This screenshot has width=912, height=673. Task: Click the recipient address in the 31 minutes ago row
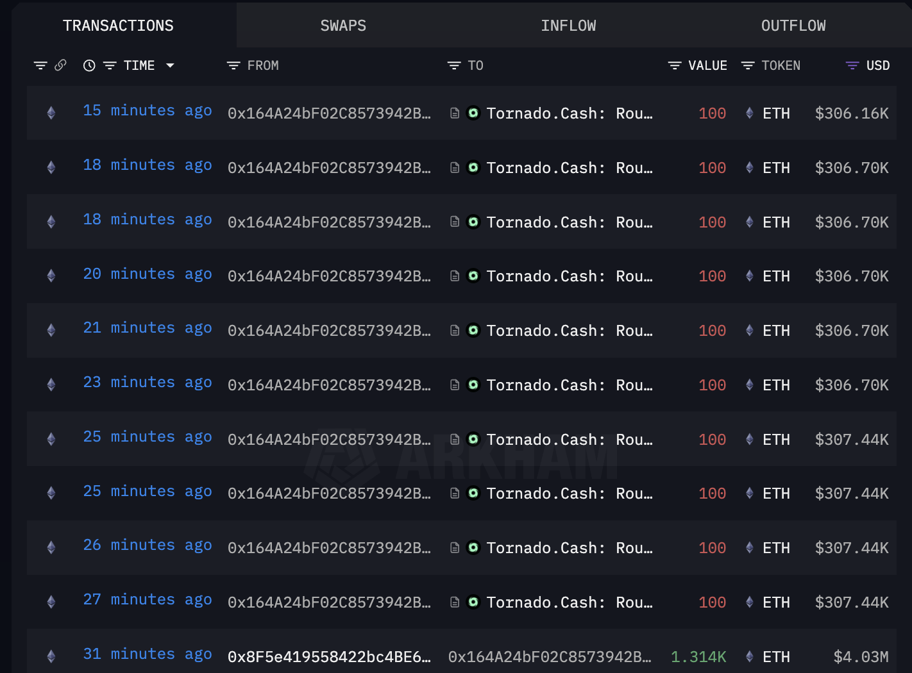[x=550, y=657]
